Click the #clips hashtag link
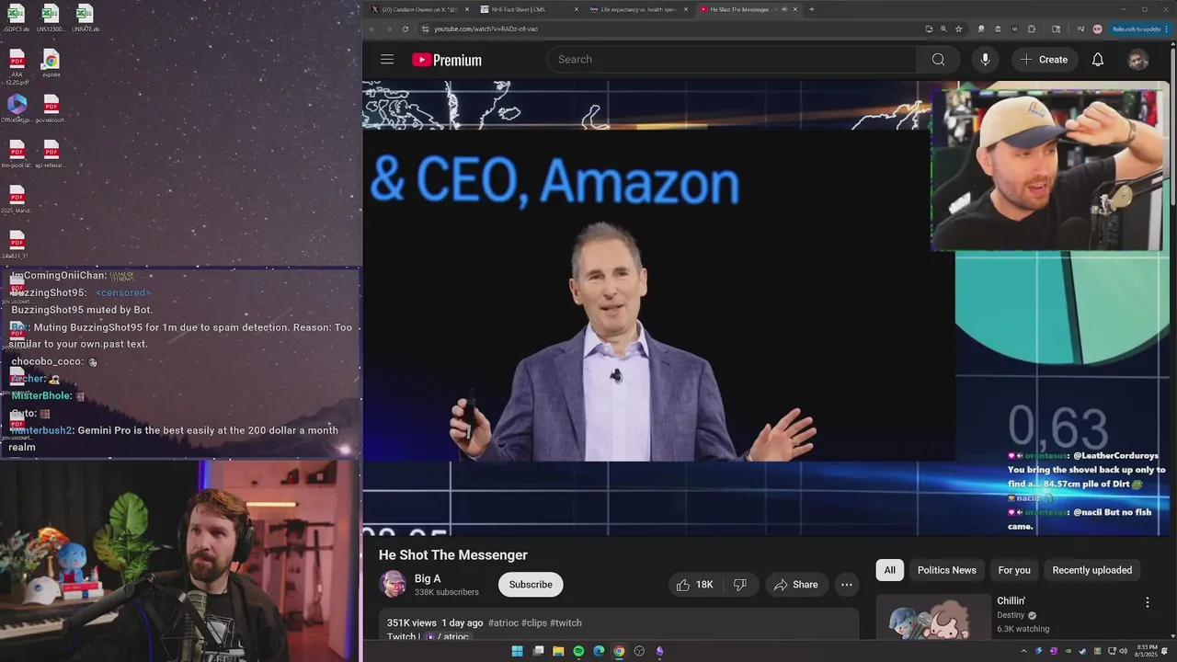The image size is (1177, 662). tap(534, 622)
